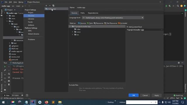187x105 pixels.
Task: Switch to the Paths tab
Action: click(82, 13)
